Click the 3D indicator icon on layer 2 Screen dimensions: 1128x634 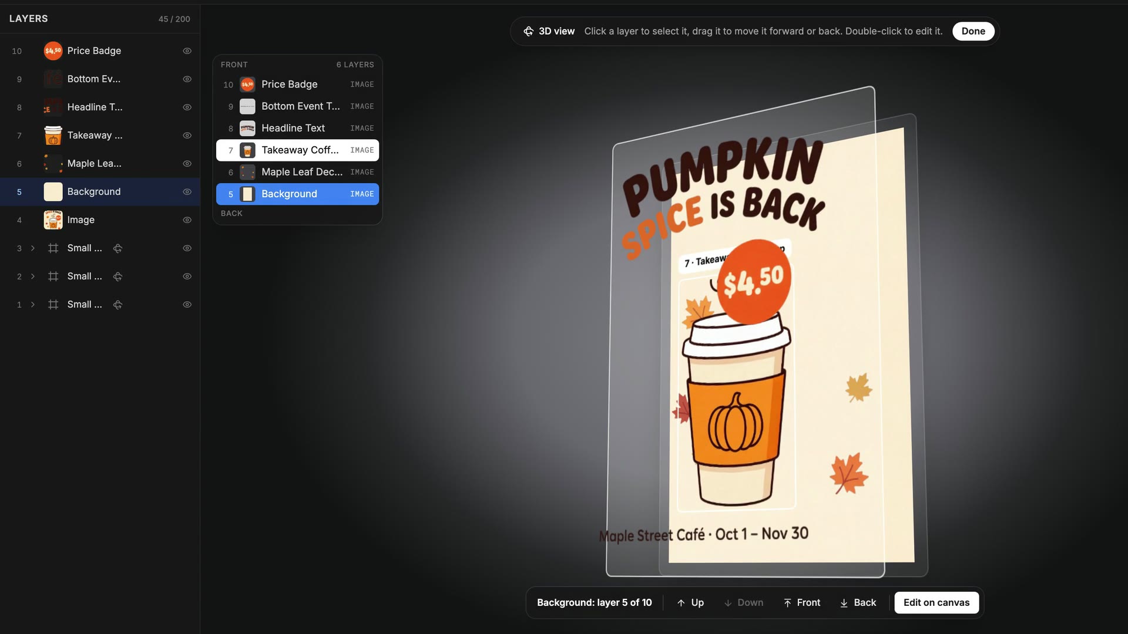coord(117,276)
